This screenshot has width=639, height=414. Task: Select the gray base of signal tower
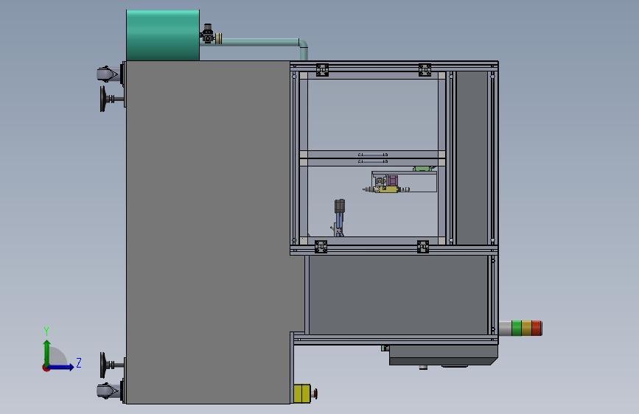pyautogui.click(x=506, y=328)
